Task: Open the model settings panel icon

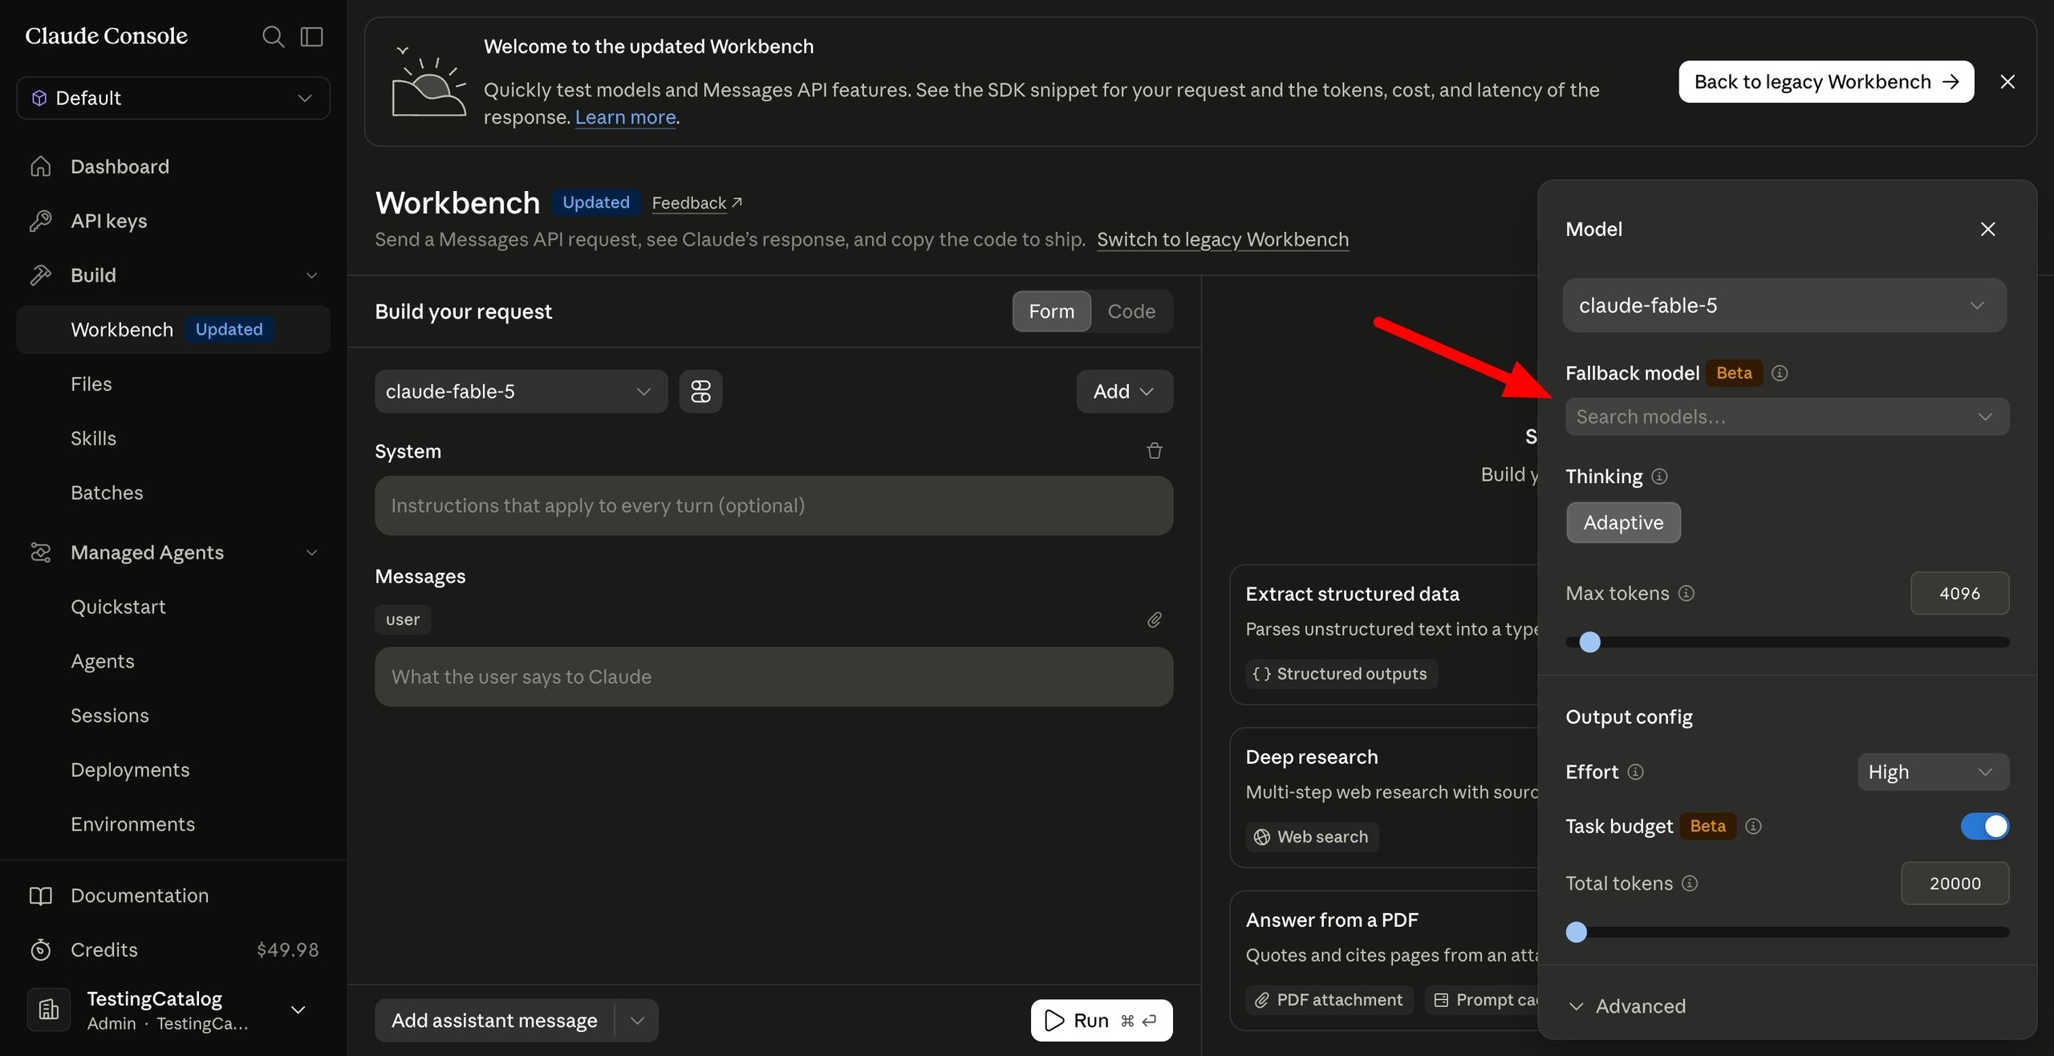Action: 700,392
